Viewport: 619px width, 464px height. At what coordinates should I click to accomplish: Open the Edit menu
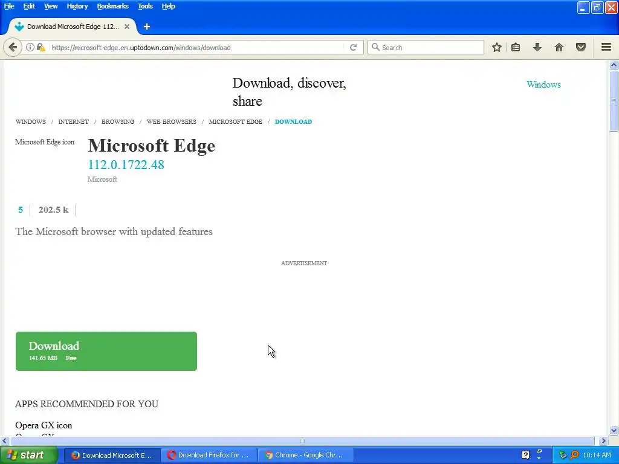pos(29,6)
